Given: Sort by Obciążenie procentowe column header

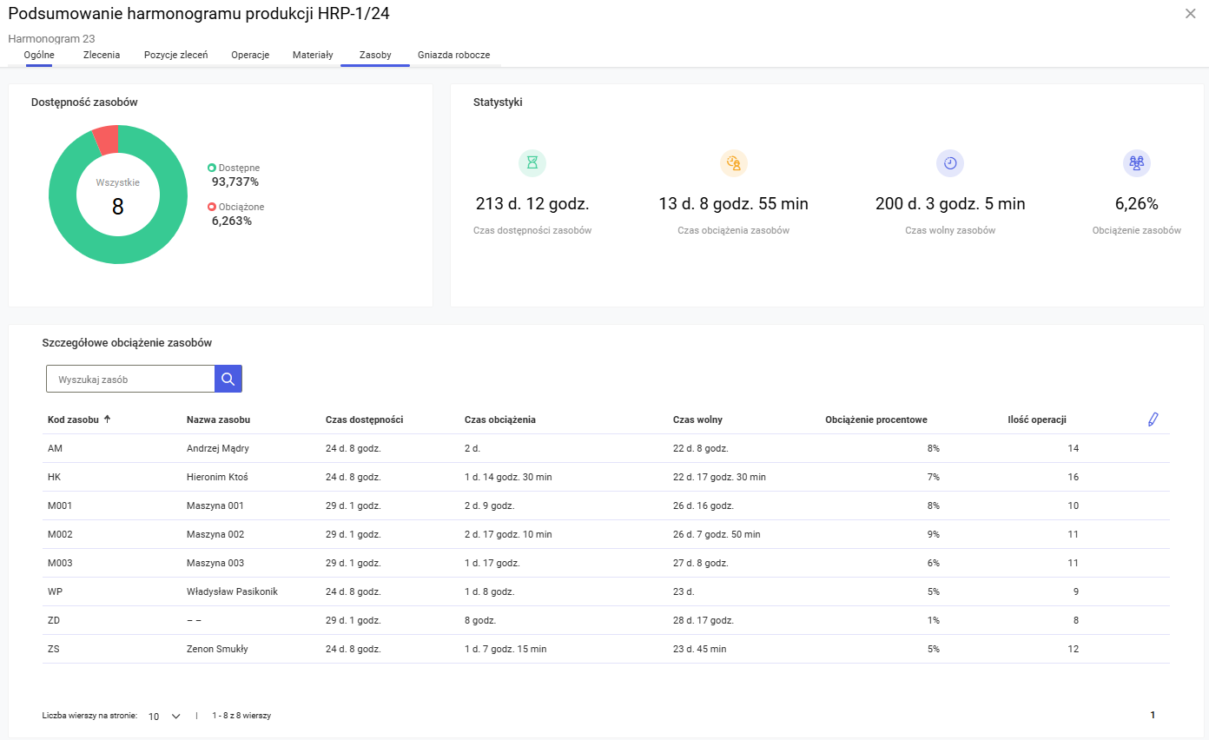Looking at the screenshot, I should (875, 420).
